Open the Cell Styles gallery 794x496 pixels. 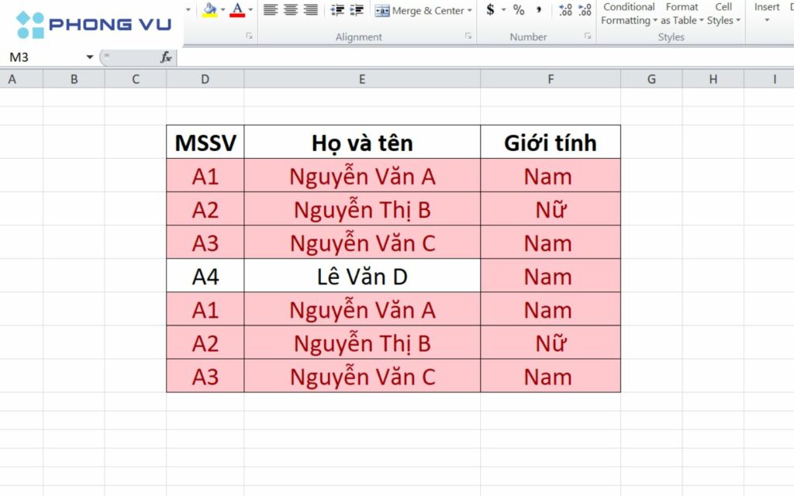coord(723,13)
